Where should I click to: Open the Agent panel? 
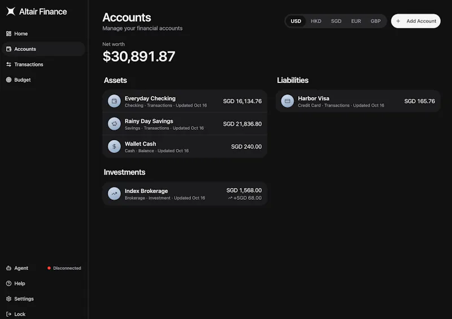click(44, 268)
